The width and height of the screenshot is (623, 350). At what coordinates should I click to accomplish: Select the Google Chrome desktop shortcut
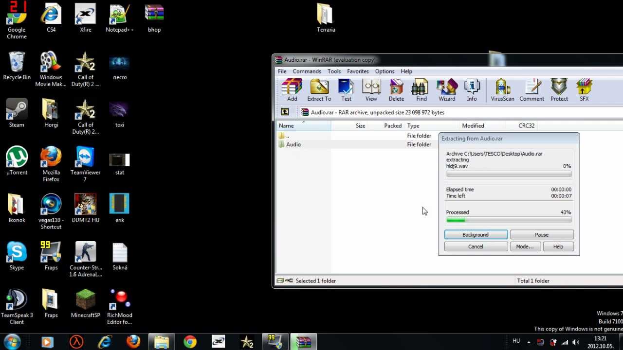coord(17,20)
